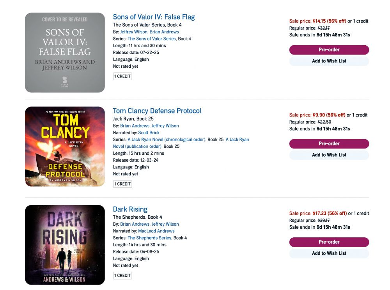Open The Sons of Valor Series link

coord(151,39)
